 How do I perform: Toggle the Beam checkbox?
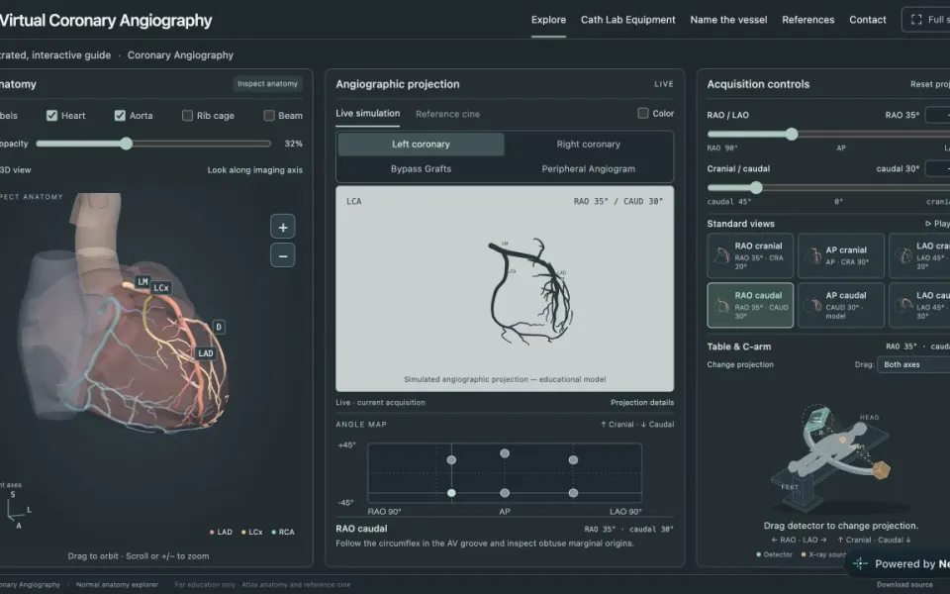point(269,115)
